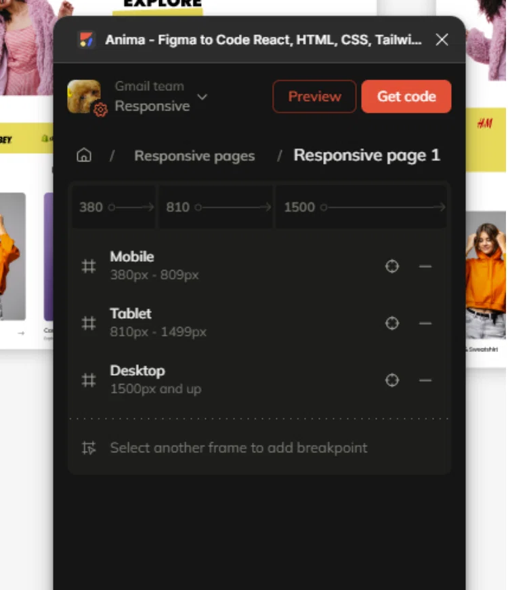Select the Mobile breakpoint row
The image size is (508, 590).
[259, 266]
